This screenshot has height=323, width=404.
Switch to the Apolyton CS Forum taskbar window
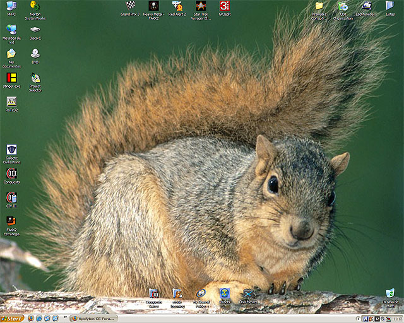[93, 319]
